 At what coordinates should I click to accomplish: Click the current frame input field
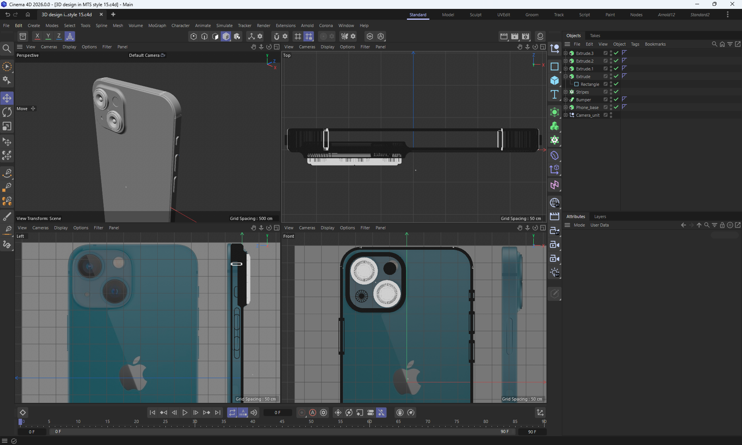(x=277, y=413)
